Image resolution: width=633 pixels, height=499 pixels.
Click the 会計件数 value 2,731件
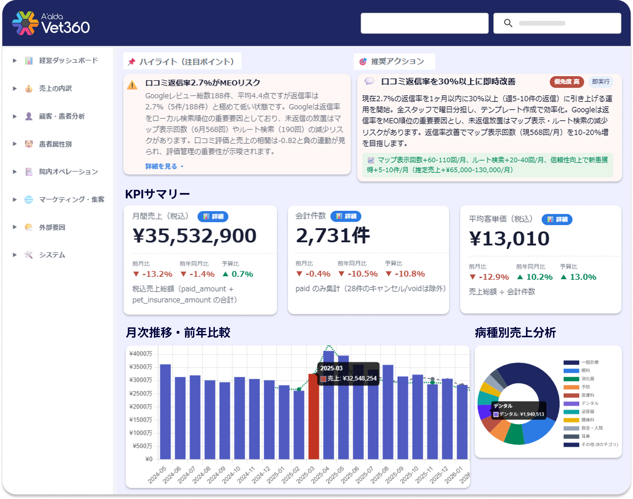(x=333, y=235)
